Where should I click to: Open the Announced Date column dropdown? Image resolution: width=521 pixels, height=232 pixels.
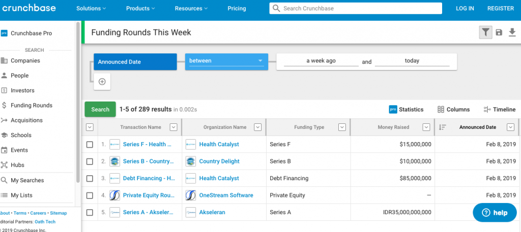pyautogui.click(x=510, y=127)
